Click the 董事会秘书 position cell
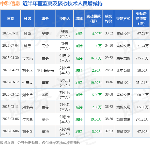Screen dimensions: 150x145 (45, 70)
